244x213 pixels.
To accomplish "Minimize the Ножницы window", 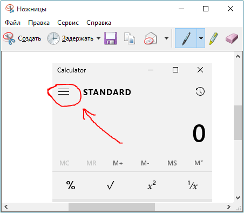I will [x=181, y=9].
